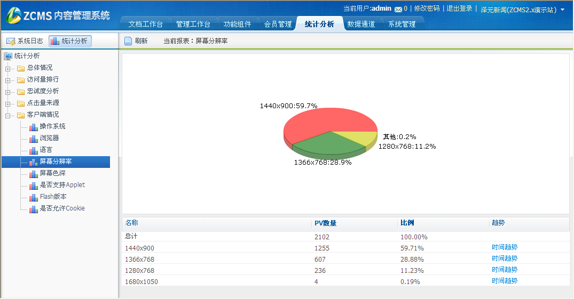Click the ZCMS logo icon
The image size is (574, 299).
(13, 15)
